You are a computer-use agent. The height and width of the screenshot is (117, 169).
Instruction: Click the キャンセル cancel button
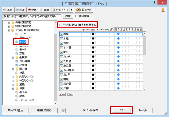tap(143, 111)
